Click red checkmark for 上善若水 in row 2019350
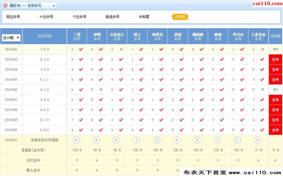Image resolution: width=283 pixels, height=176 pixels. (262, 130)
